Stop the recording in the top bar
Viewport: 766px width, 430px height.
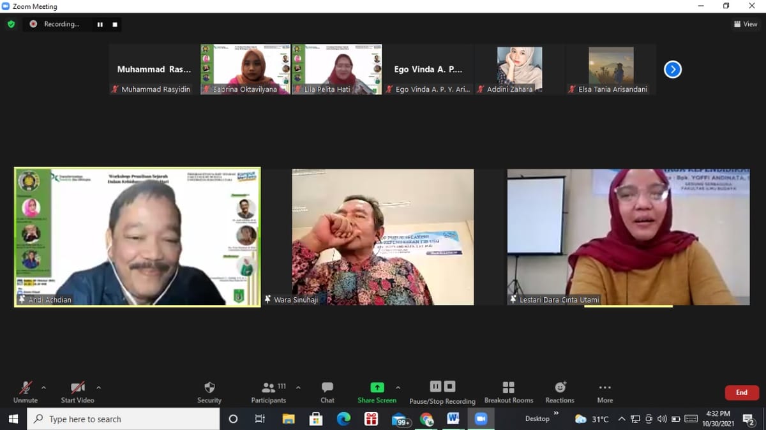[x=115, y=24]
